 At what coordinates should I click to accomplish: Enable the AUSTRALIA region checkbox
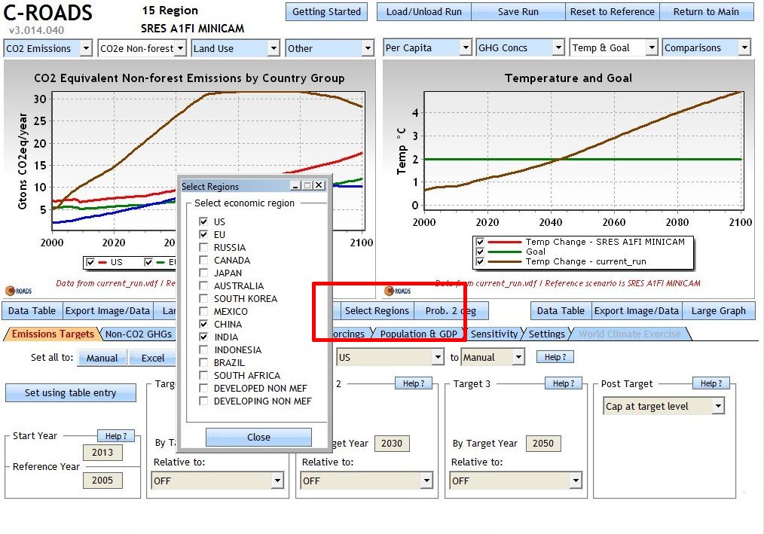coord(203,285)
